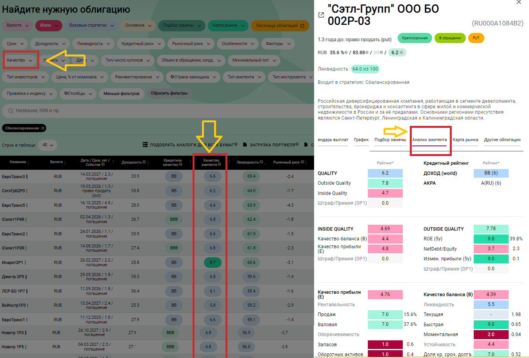Remove the Сбалансированная filter chip with its X

pos(43,128)
